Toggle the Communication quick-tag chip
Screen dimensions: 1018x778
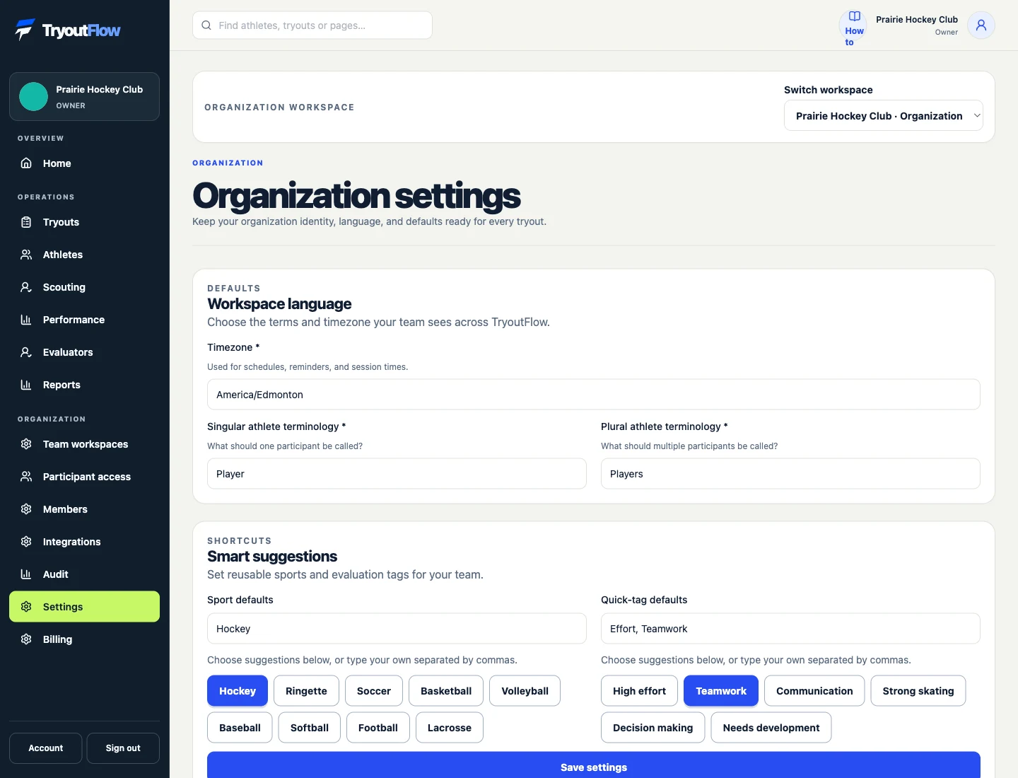click(x=814, y=691)
